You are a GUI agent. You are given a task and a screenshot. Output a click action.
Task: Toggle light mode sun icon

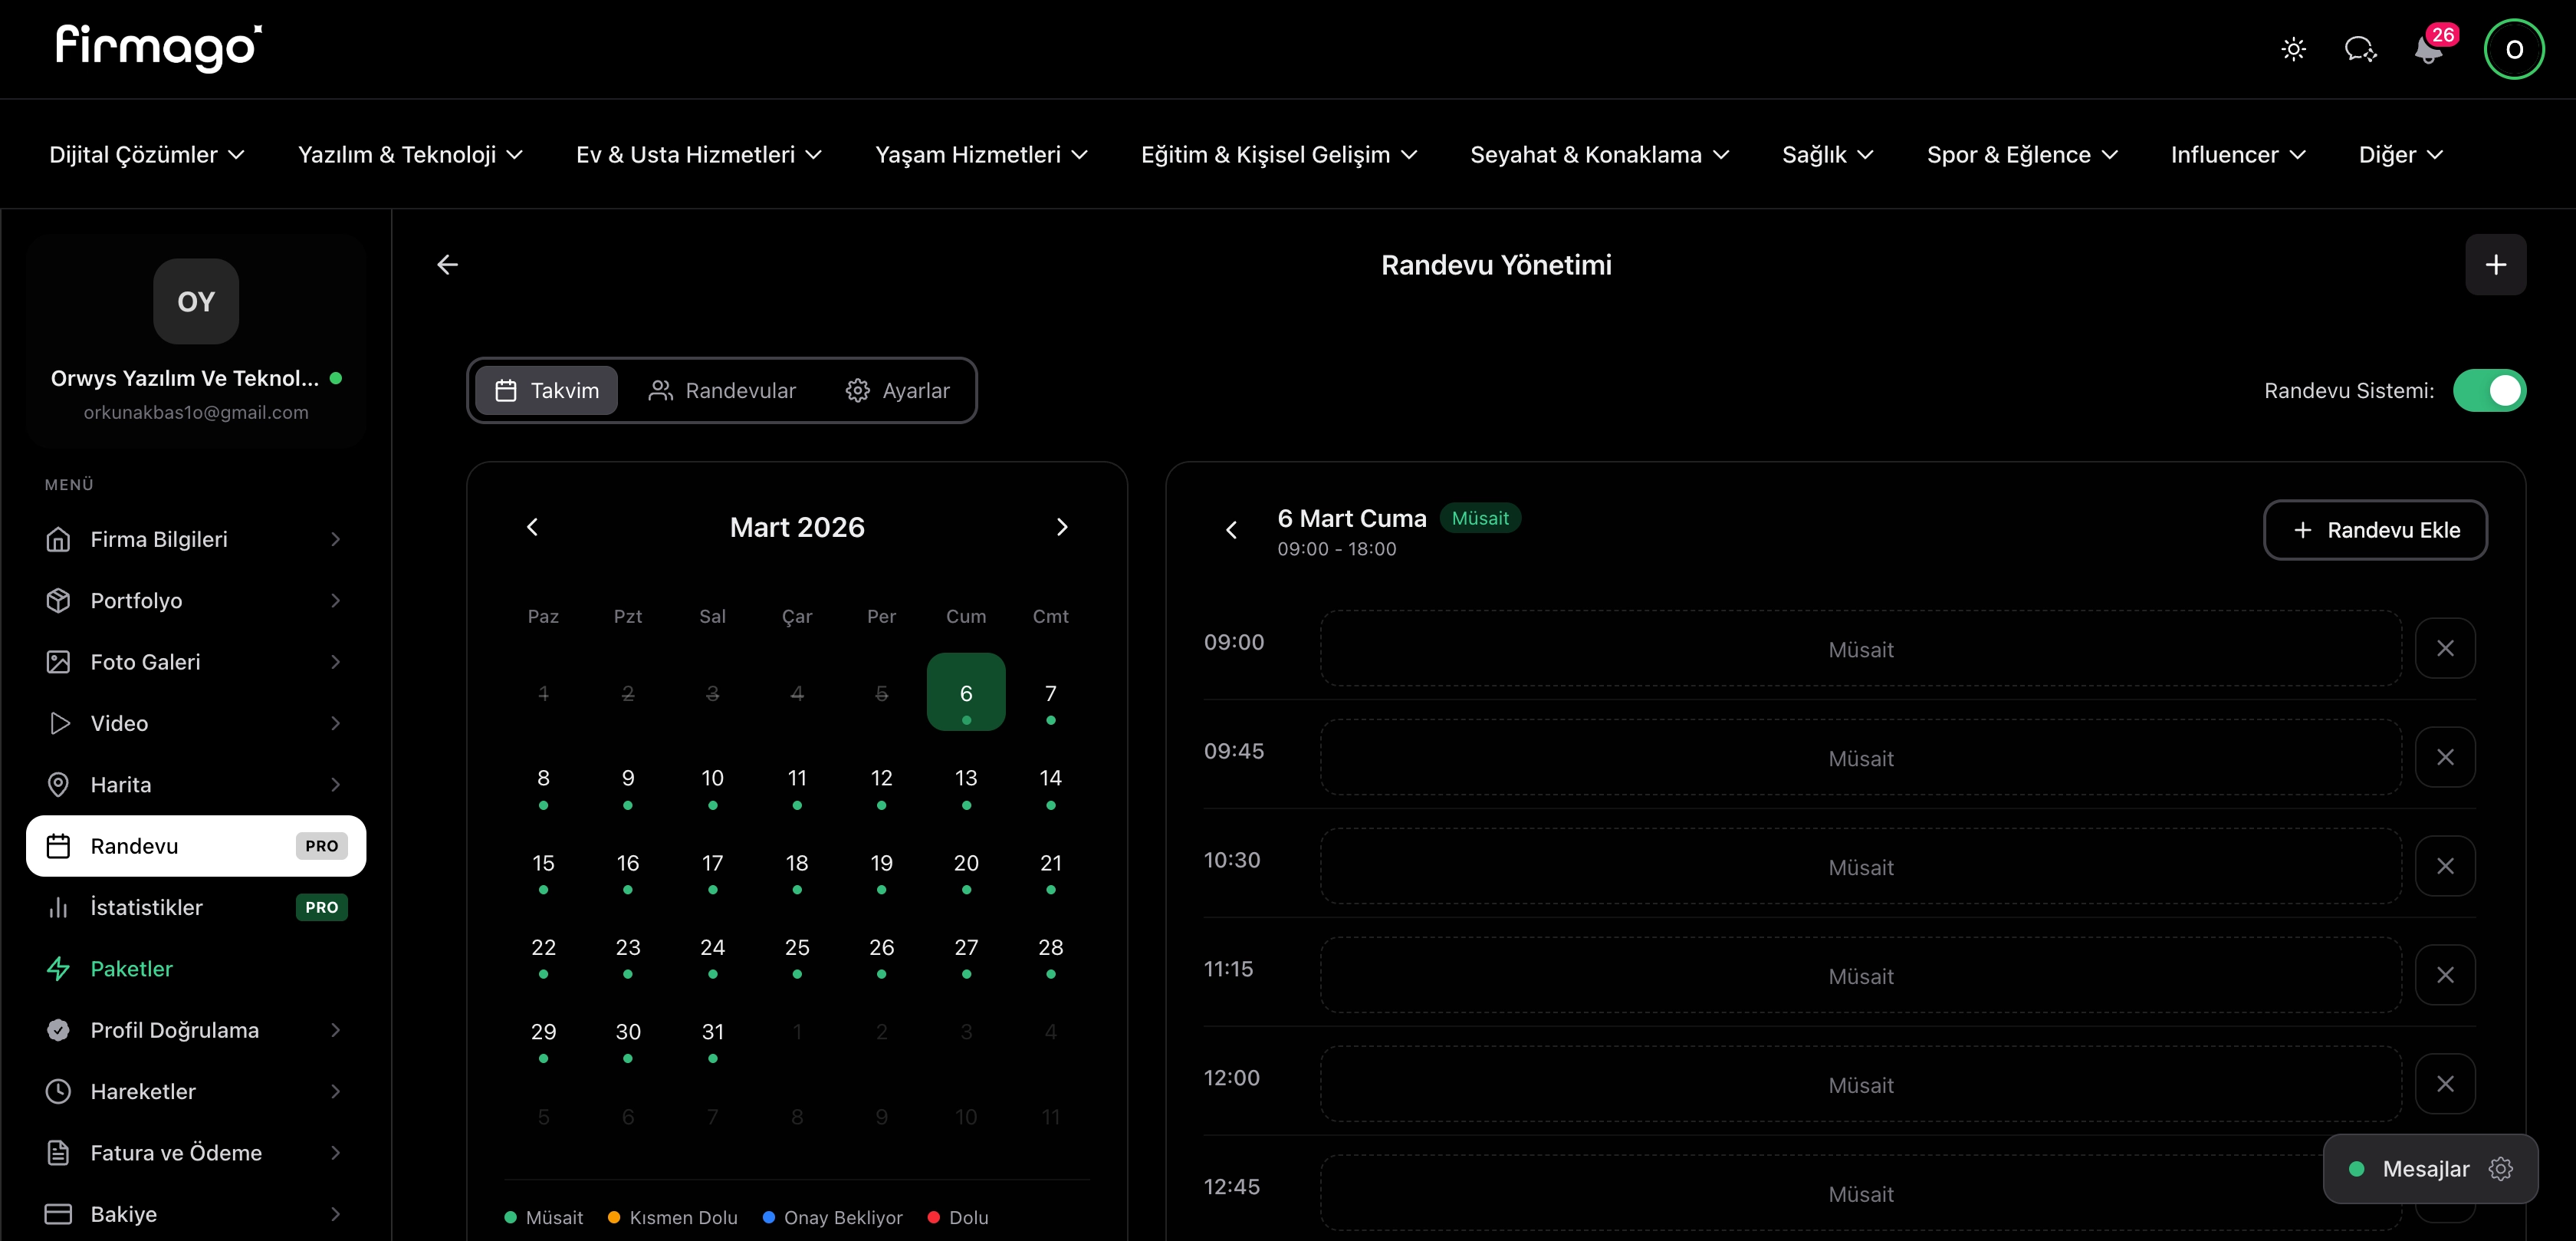click(x=2293, y=49)
